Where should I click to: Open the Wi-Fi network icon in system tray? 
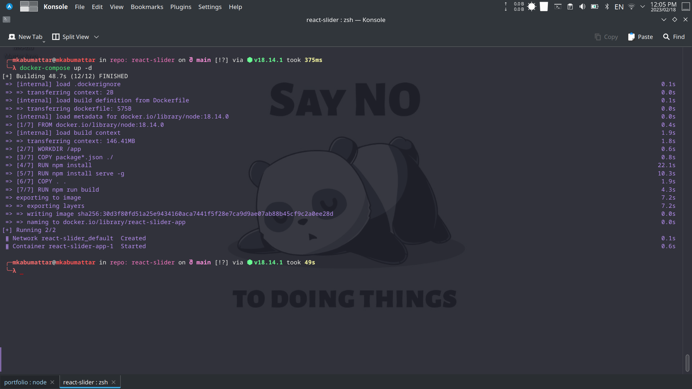[631, 6]
